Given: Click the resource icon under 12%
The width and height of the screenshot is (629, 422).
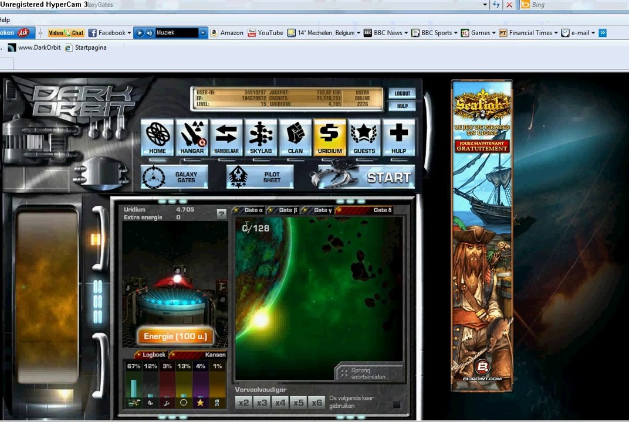Looking at the screenshot, I should pyautogui.click(x=150, y=403).
